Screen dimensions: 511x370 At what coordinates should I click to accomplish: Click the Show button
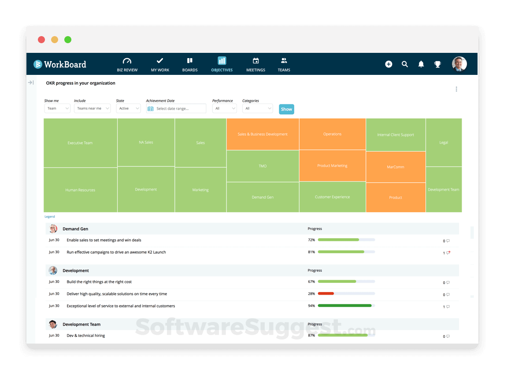pos(286,109)
